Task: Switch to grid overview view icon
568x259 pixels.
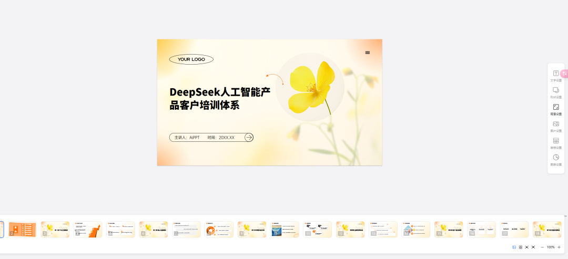Action: (521, 247)
